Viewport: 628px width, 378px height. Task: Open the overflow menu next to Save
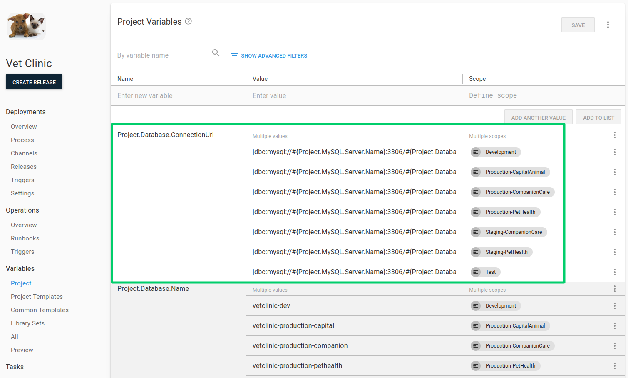pos(608,25)
